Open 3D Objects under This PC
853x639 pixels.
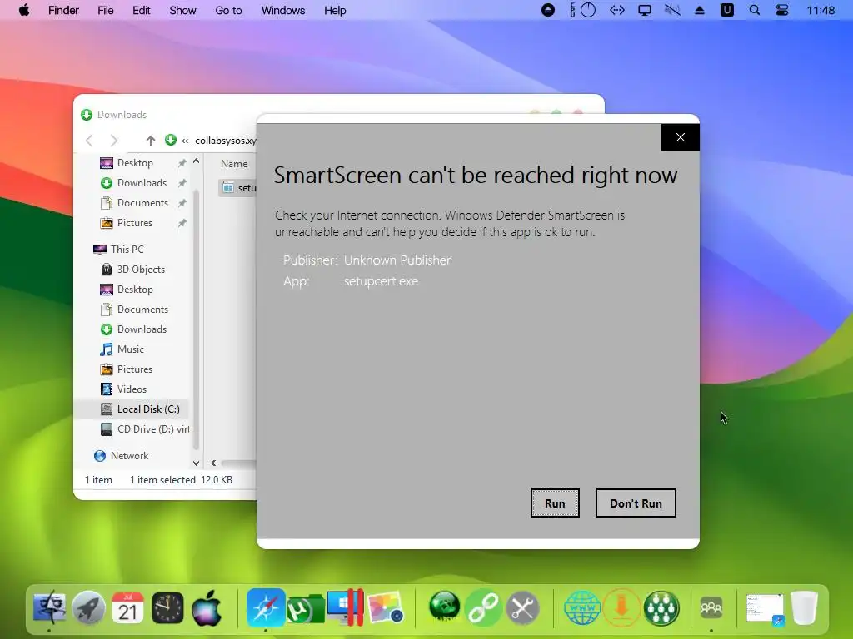(140, 270)
